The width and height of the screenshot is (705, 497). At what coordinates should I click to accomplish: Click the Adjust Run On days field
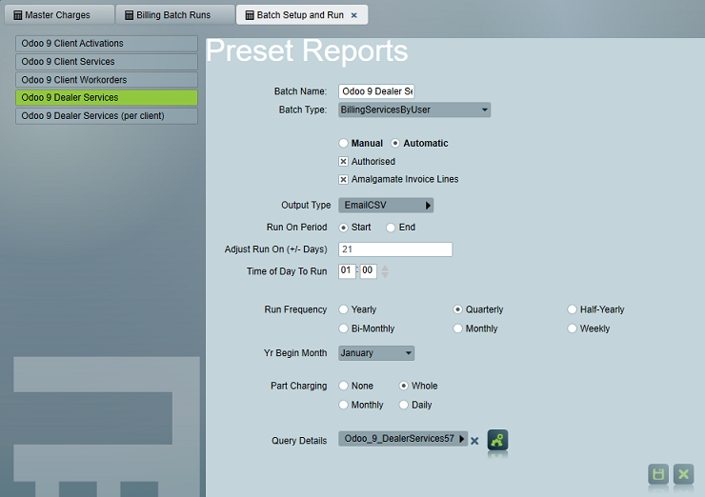tap(395, 249)
